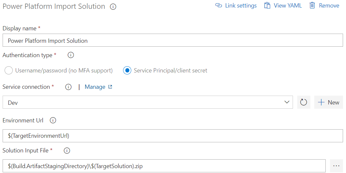Click external-link icon next to Manage
Viewport: 346px width, 173px height.
(x=110, y=87)
